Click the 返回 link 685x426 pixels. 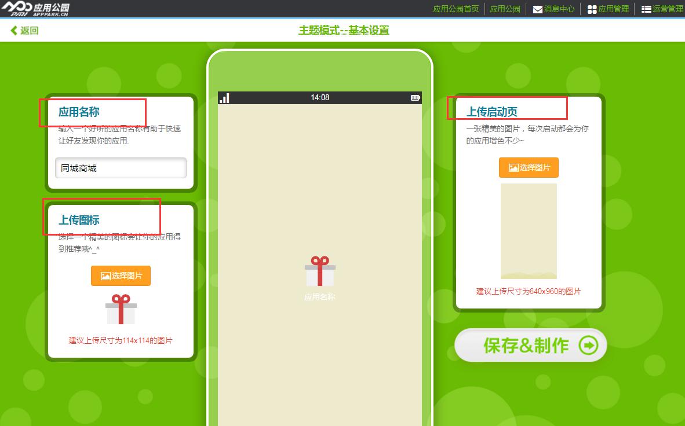click(29, 31)
